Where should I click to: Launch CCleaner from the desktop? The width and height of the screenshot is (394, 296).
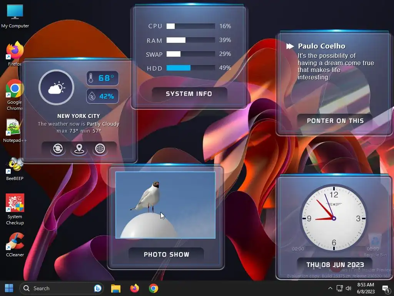[15, 245]
